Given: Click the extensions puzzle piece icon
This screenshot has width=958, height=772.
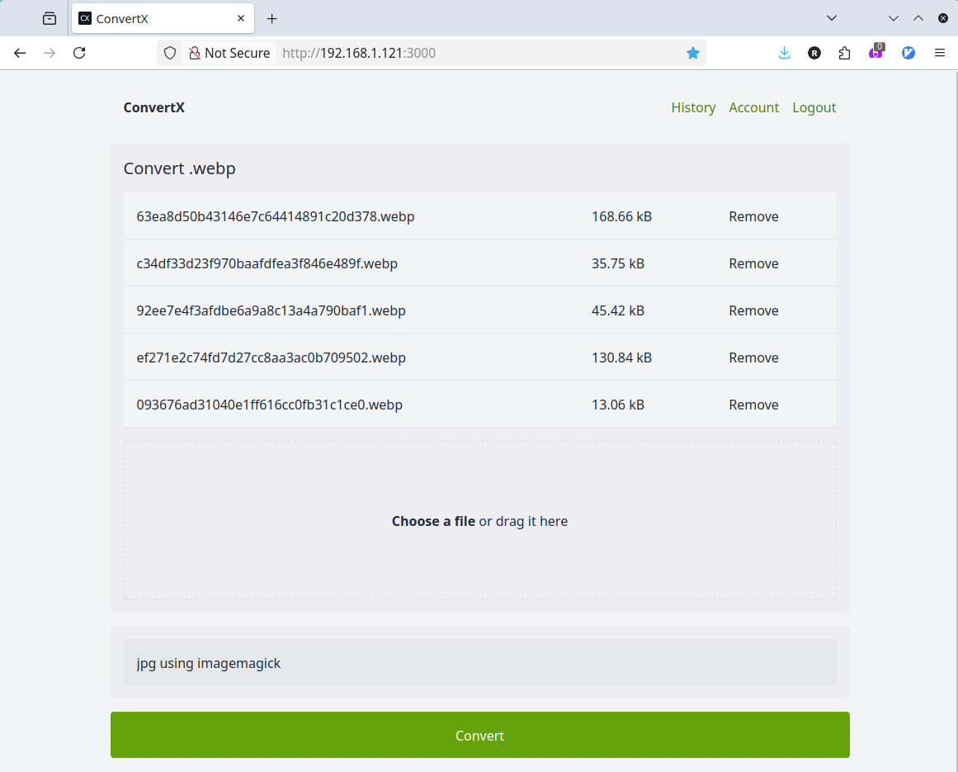Looking at the screenshot, I should (844, 52).
